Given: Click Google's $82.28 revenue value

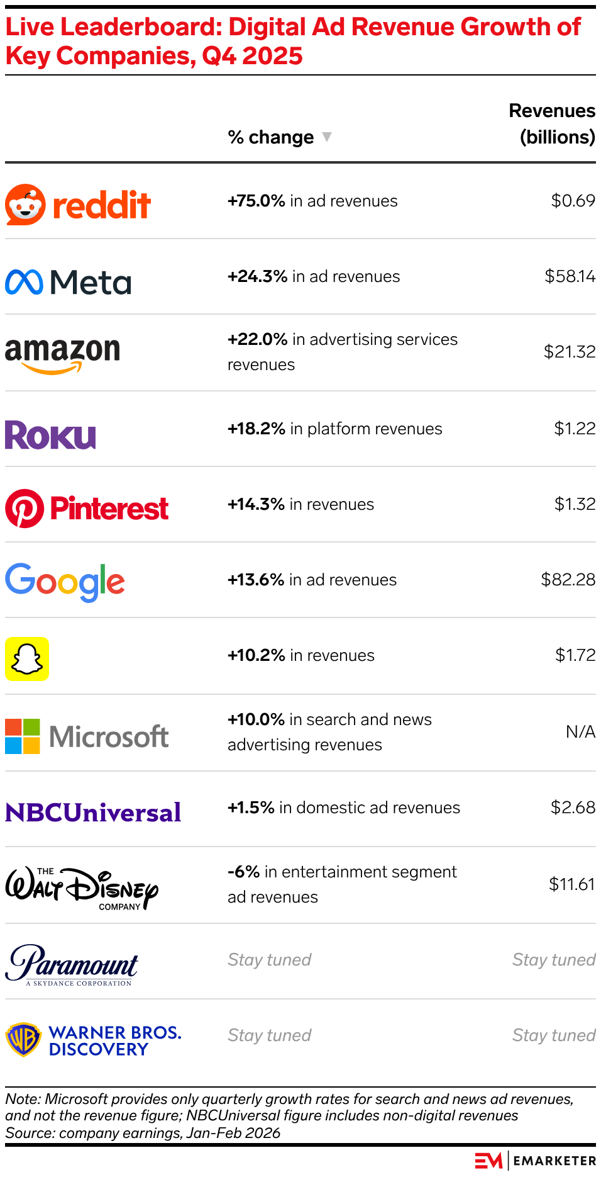Looking at the screenshot, I should [568, 580].
